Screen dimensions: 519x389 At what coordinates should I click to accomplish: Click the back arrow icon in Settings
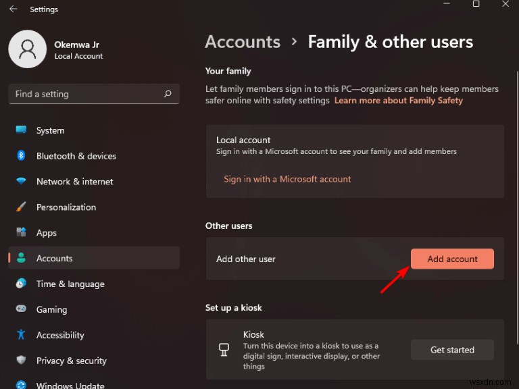click(14, 9)
